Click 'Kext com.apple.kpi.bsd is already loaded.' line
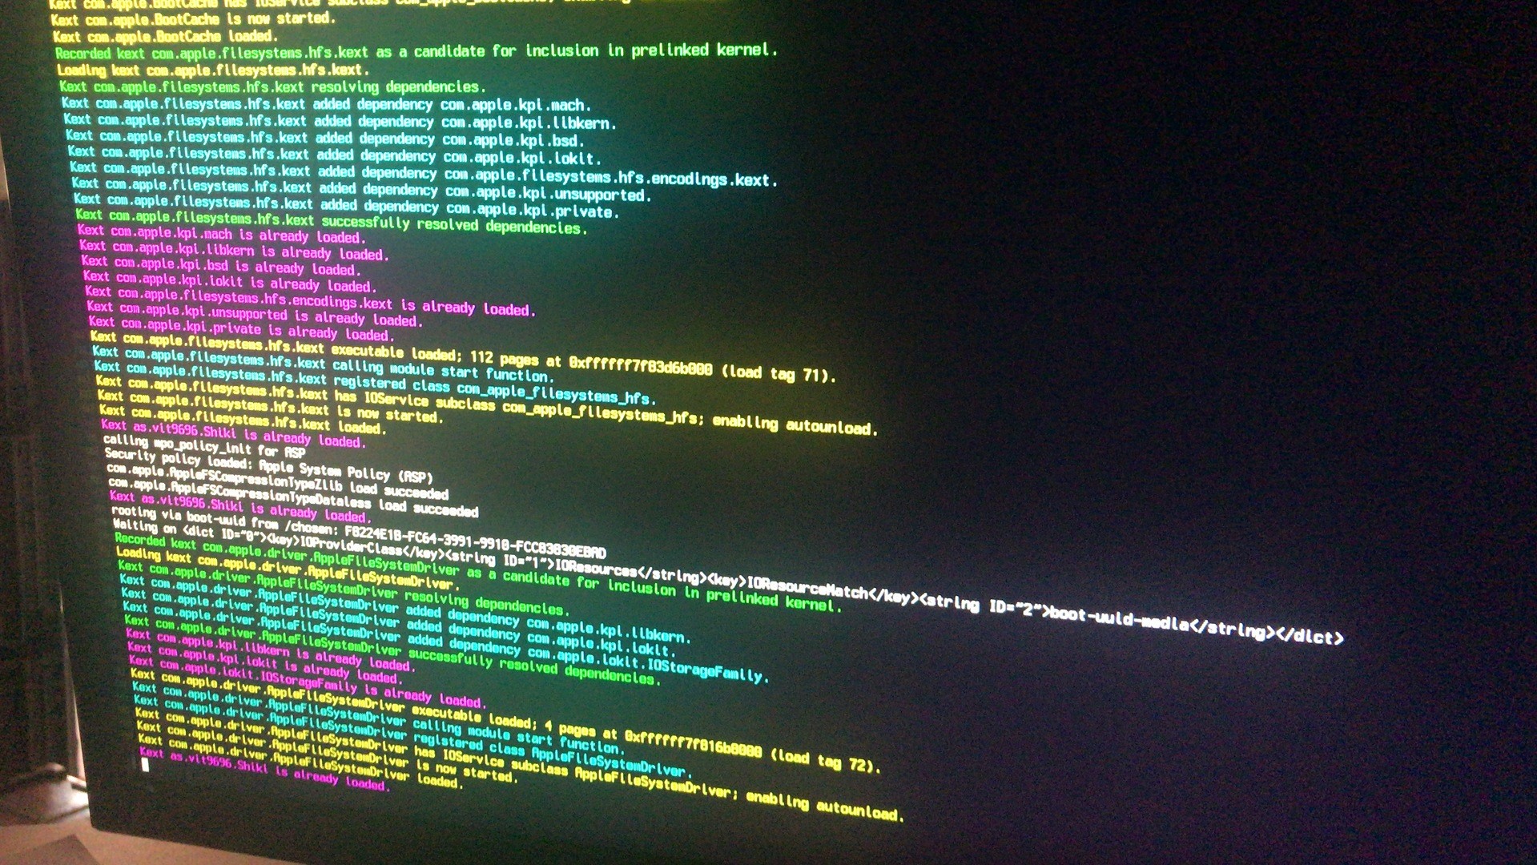 [x=223, y=265]
